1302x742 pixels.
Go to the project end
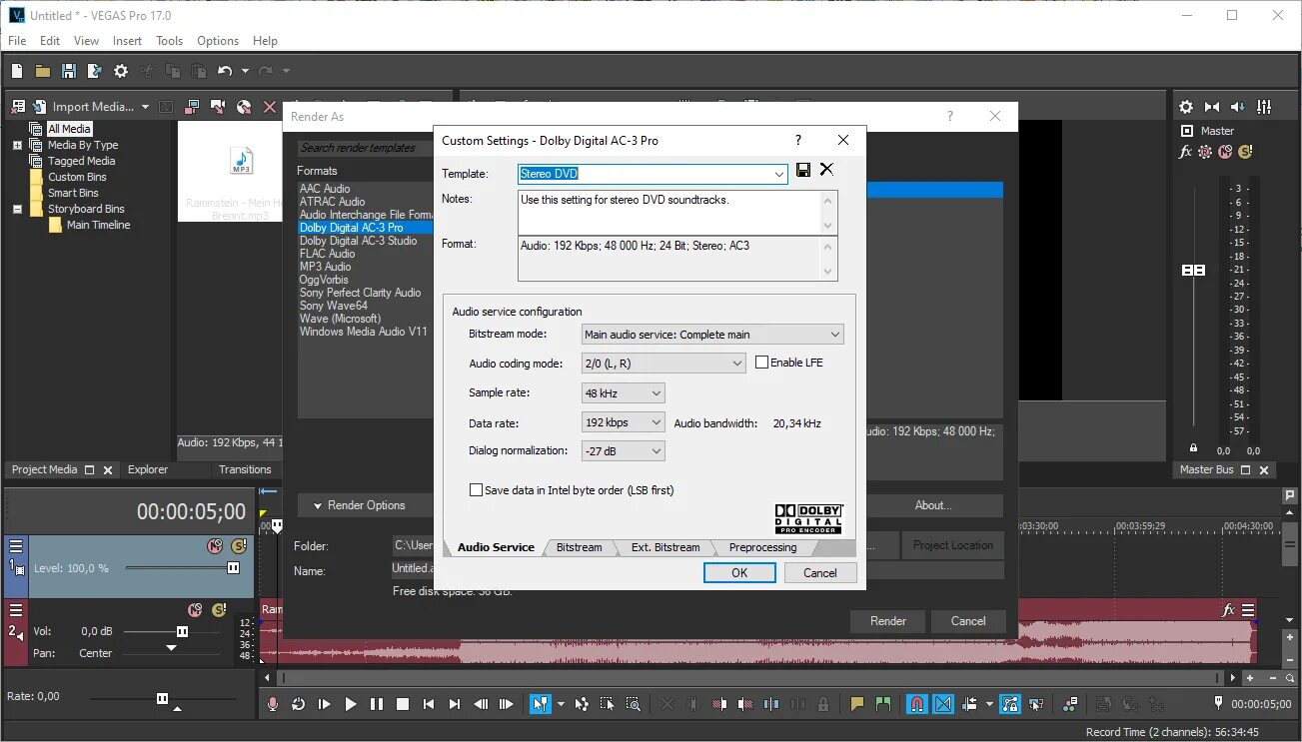click(x=454, y=704)
